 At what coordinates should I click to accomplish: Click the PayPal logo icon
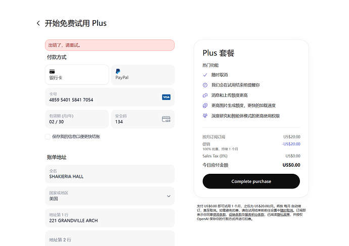pyautogui.click(x=118, y=71)
